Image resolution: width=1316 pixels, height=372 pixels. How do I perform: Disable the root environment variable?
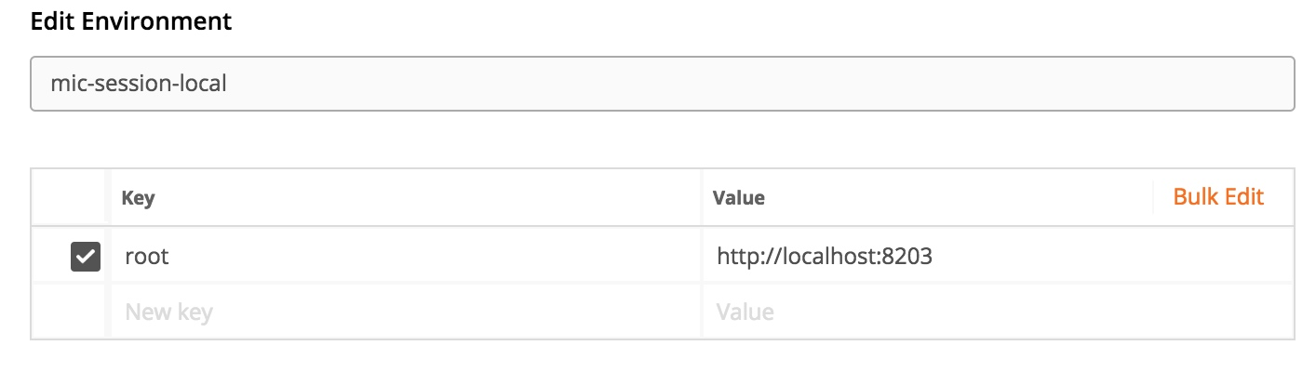pyautogui.click(x=86, y=256)
